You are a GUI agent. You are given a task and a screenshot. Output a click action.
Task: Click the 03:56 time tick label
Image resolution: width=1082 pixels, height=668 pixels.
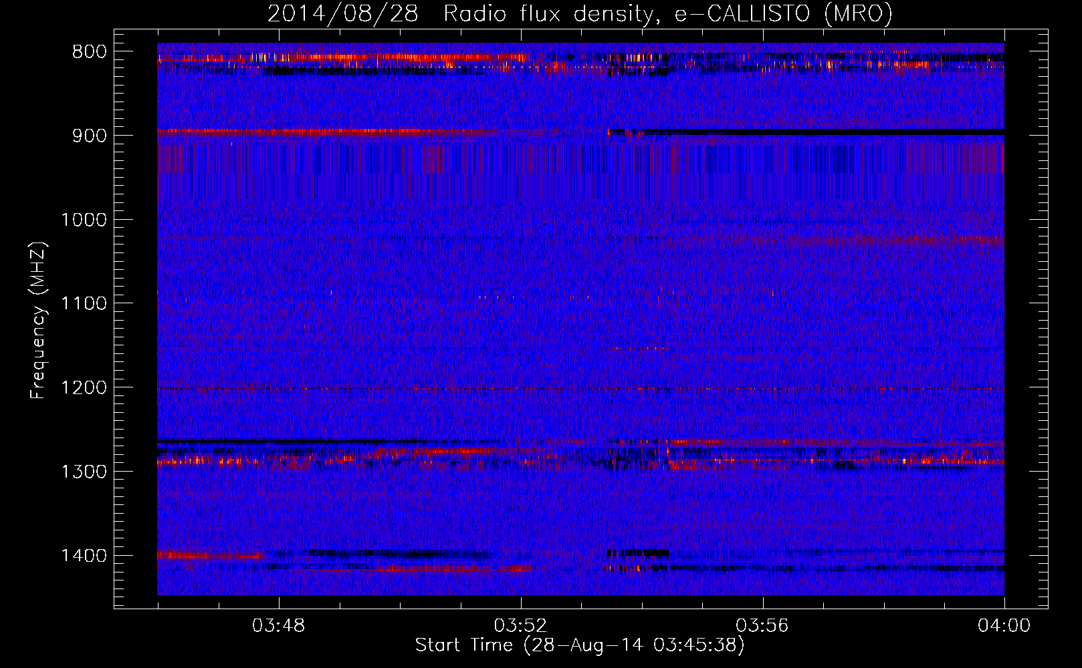[x=763, y=626]
